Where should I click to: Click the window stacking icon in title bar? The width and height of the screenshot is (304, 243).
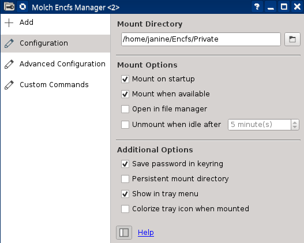[x=22, y=7]
